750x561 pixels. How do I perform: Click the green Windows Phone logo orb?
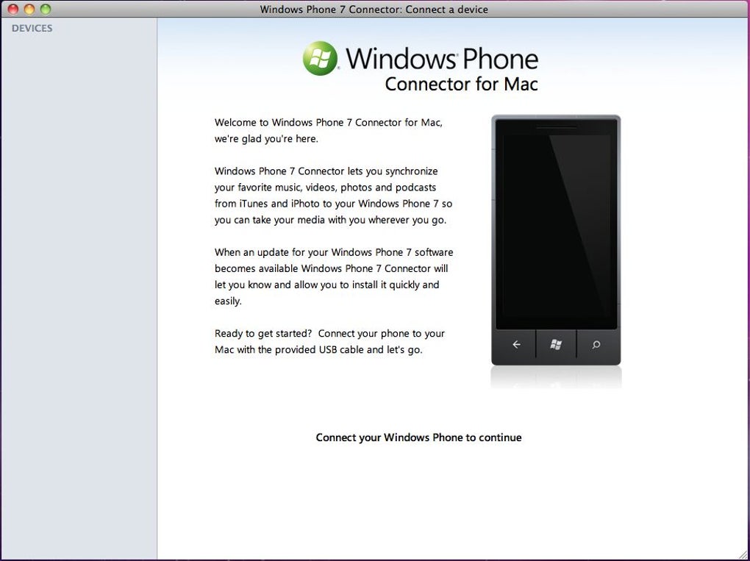pos(320,58)
